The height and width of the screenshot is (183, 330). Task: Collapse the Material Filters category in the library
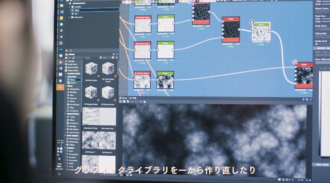pyautogui.click(x=66, y=114)
